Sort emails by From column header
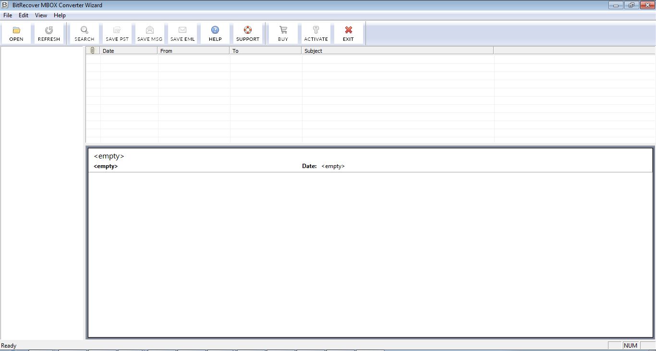Image resolution: width=656 pixels, height=351 pixels. click(194, 50)
